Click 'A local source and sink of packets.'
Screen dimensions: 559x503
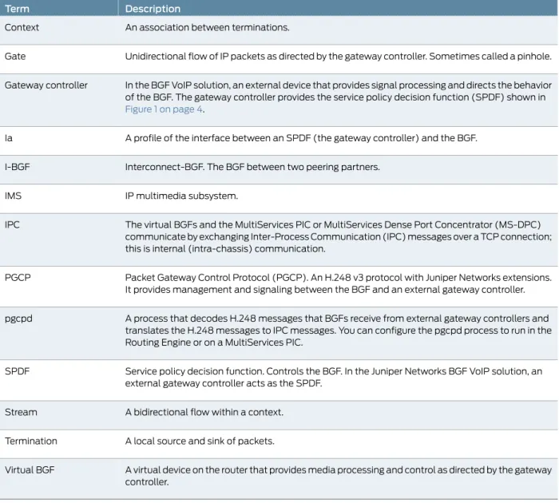[200, 441]
